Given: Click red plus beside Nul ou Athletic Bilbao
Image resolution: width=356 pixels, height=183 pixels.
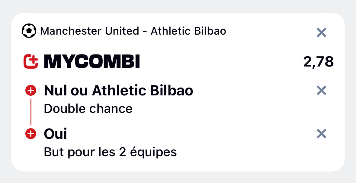Looking at the screenshot, I should point(31,91).
